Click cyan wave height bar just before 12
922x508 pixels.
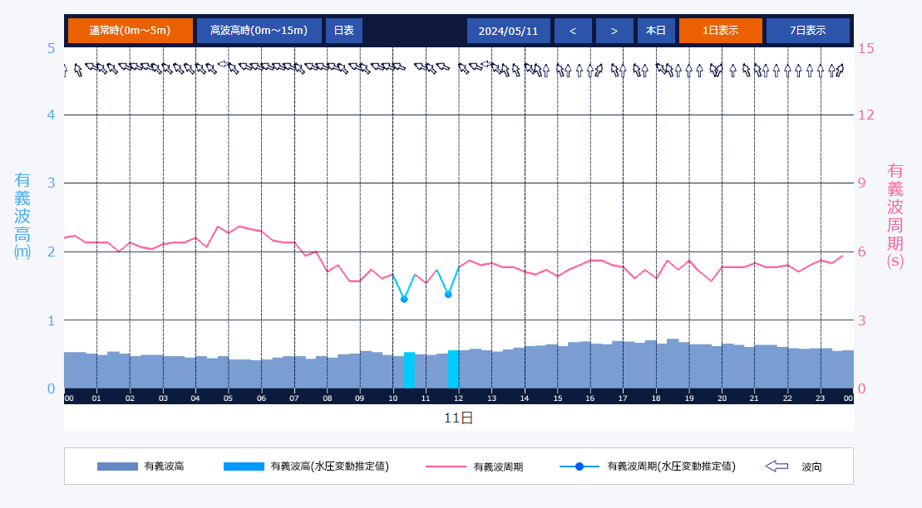point(453,369)
